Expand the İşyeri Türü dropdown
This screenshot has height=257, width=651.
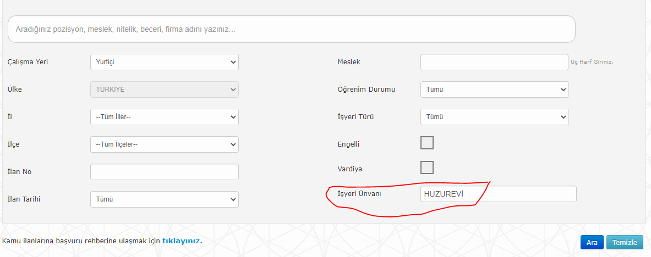[x=495, y=117]
